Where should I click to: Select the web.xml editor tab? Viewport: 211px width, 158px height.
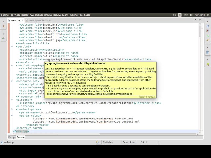pyautogui.click(x=15, y=20)
